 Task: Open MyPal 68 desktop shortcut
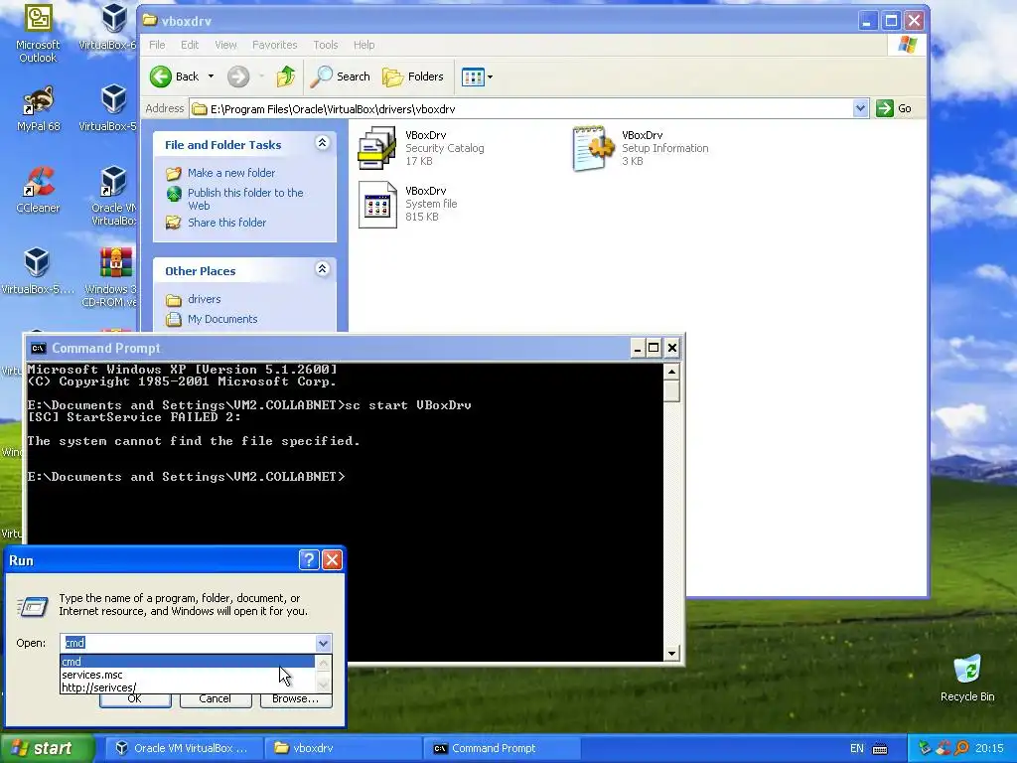click(x=38, y=109)
